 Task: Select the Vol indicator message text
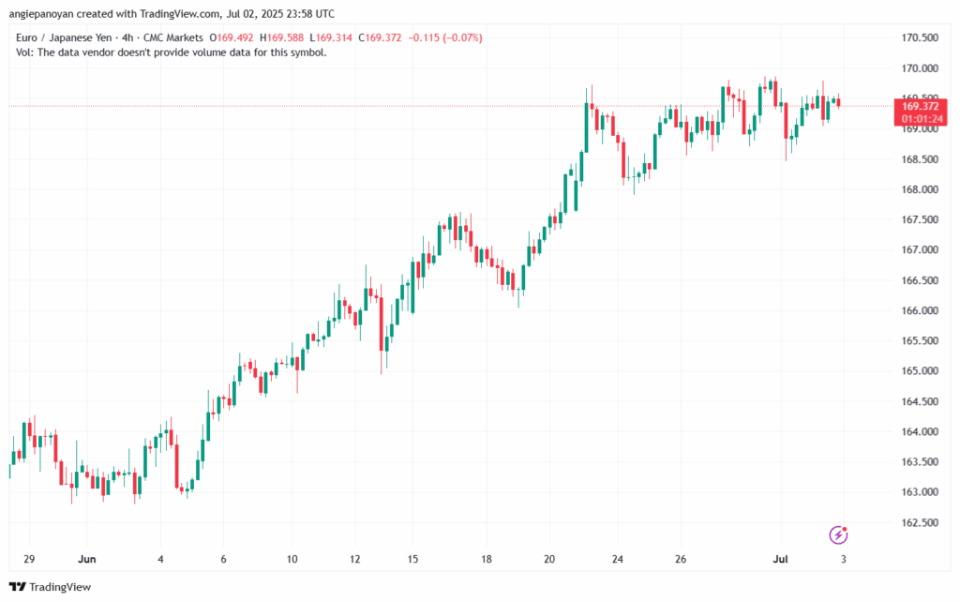pos(172,53)
